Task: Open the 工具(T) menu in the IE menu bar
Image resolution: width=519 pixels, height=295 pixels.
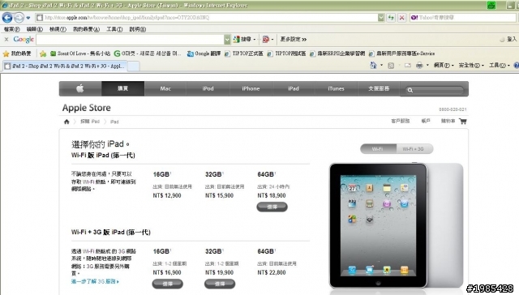Action: [114, 29]
